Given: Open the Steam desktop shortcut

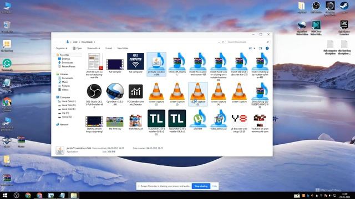Looking at the screenshot, I should pyautogui.click(x=344, y=7).
